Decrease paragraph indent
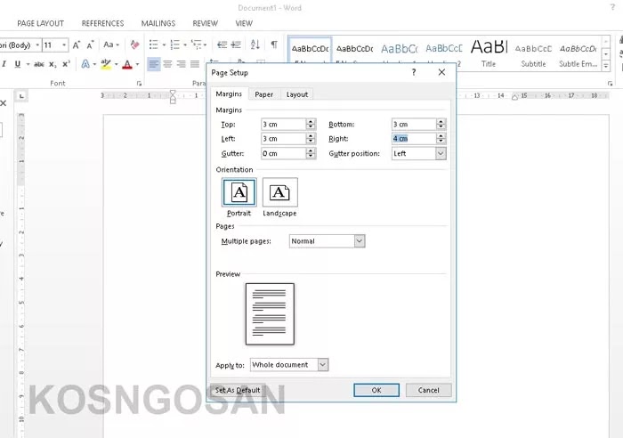 click(x=222, y=45)
